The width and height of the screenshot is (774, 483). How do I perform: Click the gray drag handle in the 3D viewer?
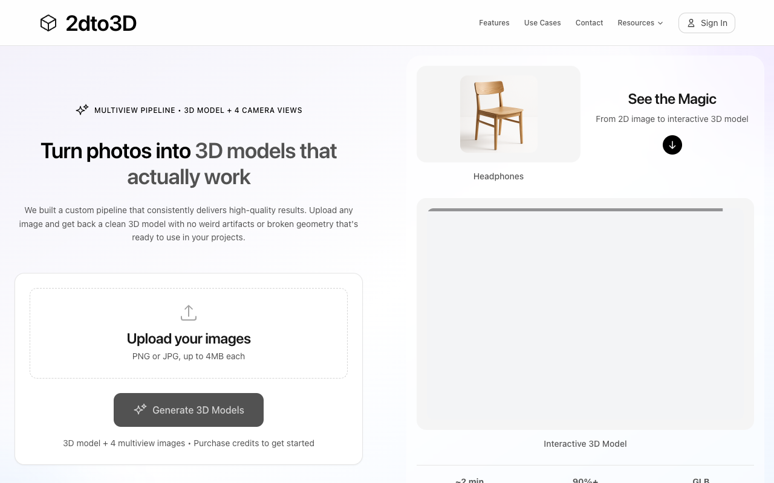(574, 210)
